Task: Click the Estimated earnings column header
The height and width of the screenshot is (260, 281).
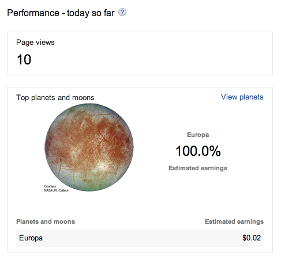Action: pyautogui.click(x=234, y=221)
